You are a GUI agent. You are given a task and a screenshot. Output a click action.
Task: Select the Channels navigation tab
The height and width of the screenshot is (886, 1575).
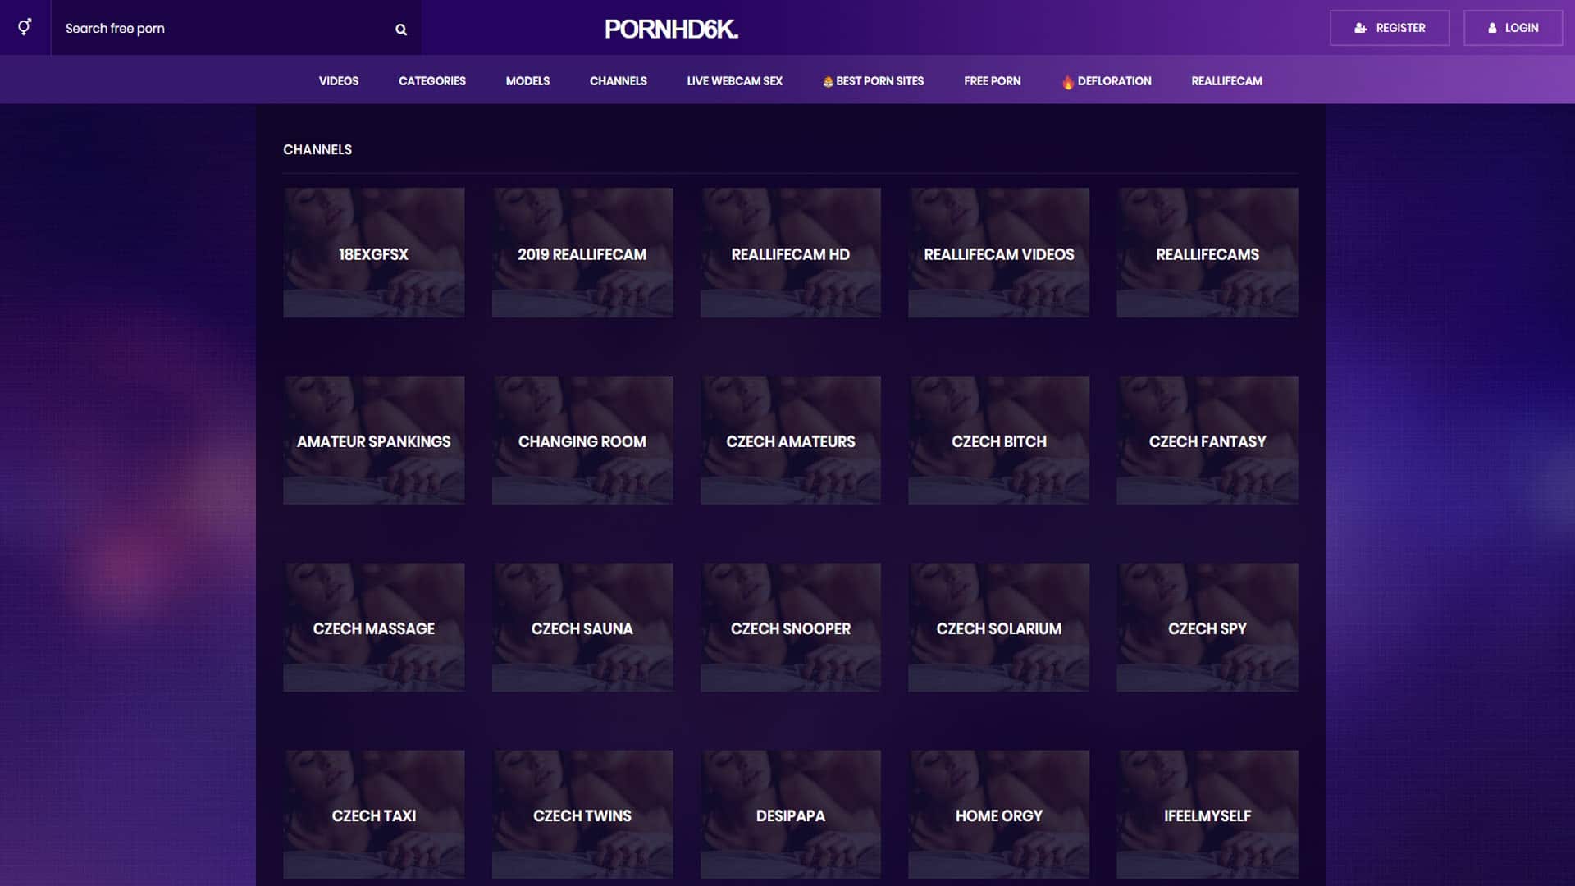pyautogui.click(x=618, y=81)
